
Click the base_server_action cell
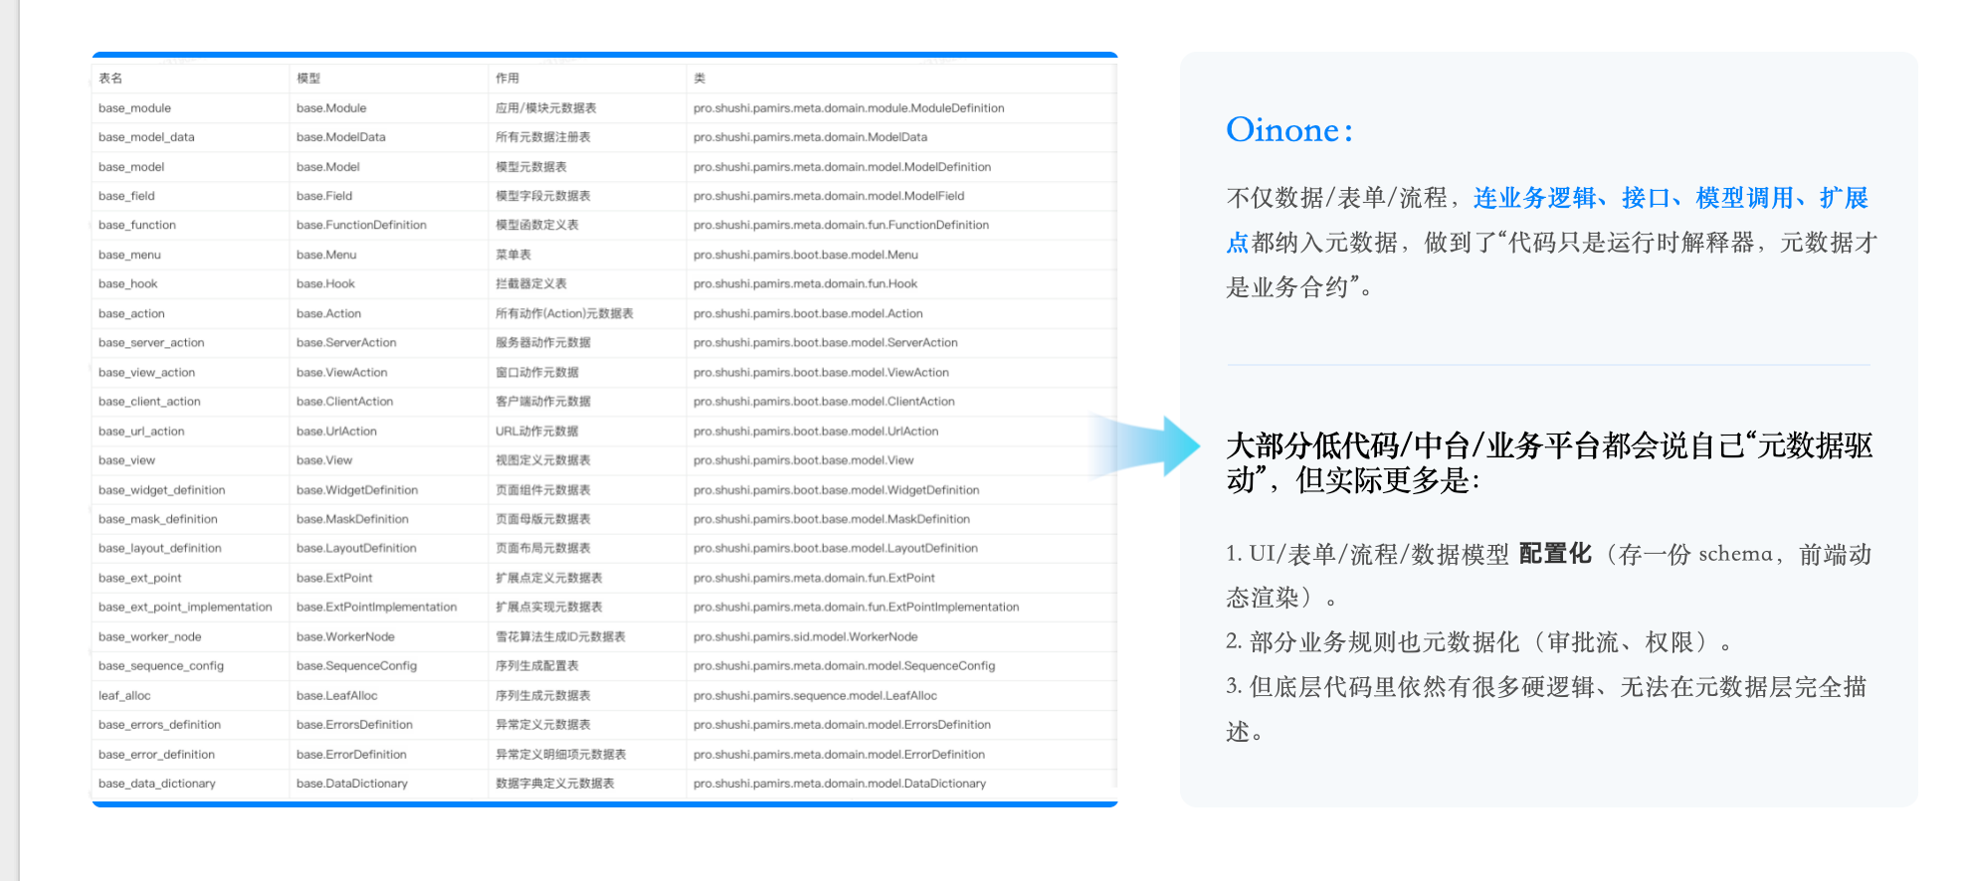pos(151,343)
